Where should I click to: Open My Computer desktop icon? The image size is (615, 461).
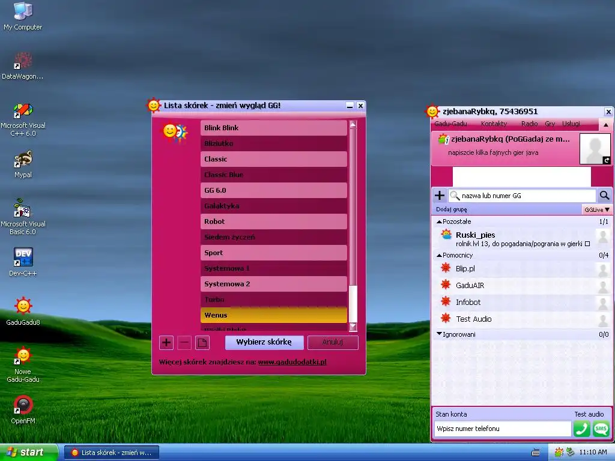point(23,16)
